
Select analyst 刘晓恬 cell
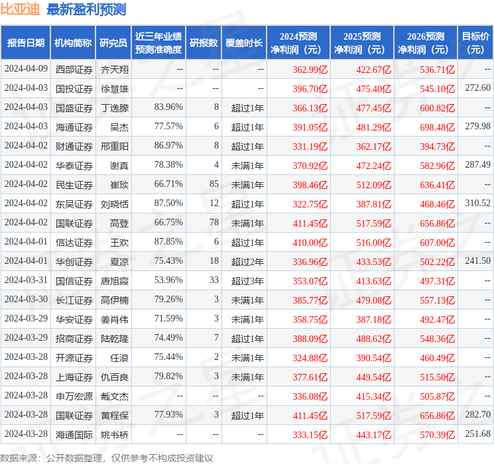[x=114, y=204]
